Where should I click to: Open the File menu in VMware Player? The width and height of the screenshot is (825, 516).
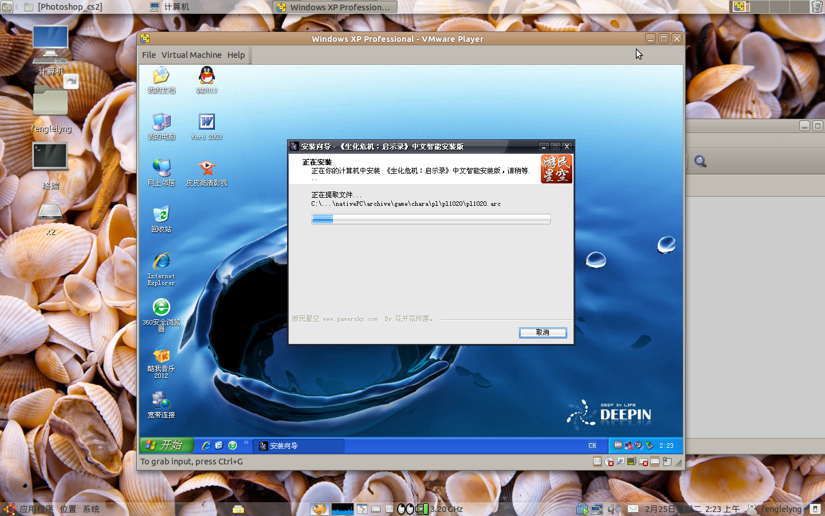(x=149, y=55)
